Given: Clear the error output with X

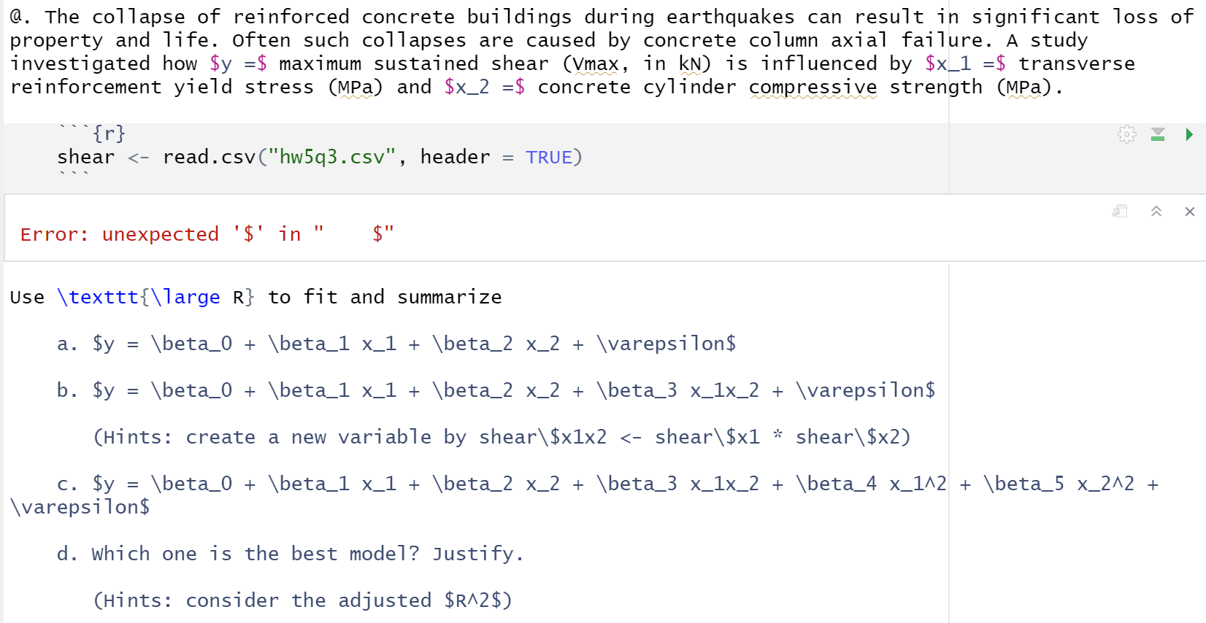Looking at the screenshot, I should [x=1190, y=212].
